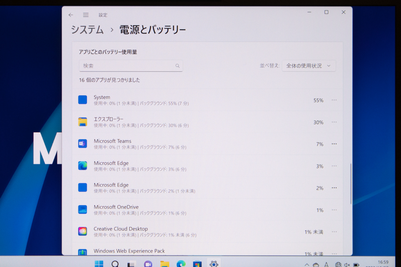Click the 55% usage value
Image resolution: width=401 pixels, height=267 pixels.
[x=318, y=100]
